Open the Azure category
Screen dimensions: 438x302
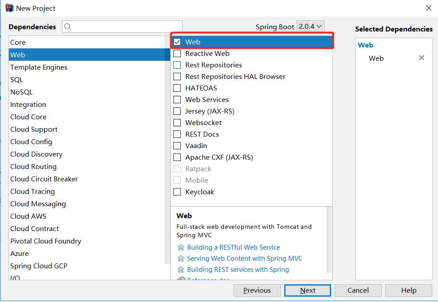[x=86, y=254]
